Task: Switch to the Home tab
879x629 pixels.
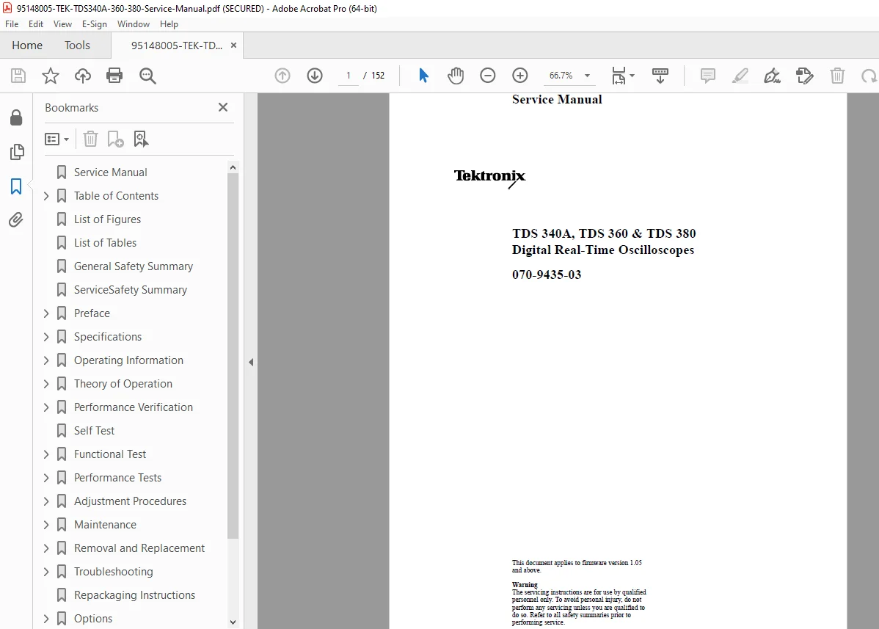Action: 27,46
